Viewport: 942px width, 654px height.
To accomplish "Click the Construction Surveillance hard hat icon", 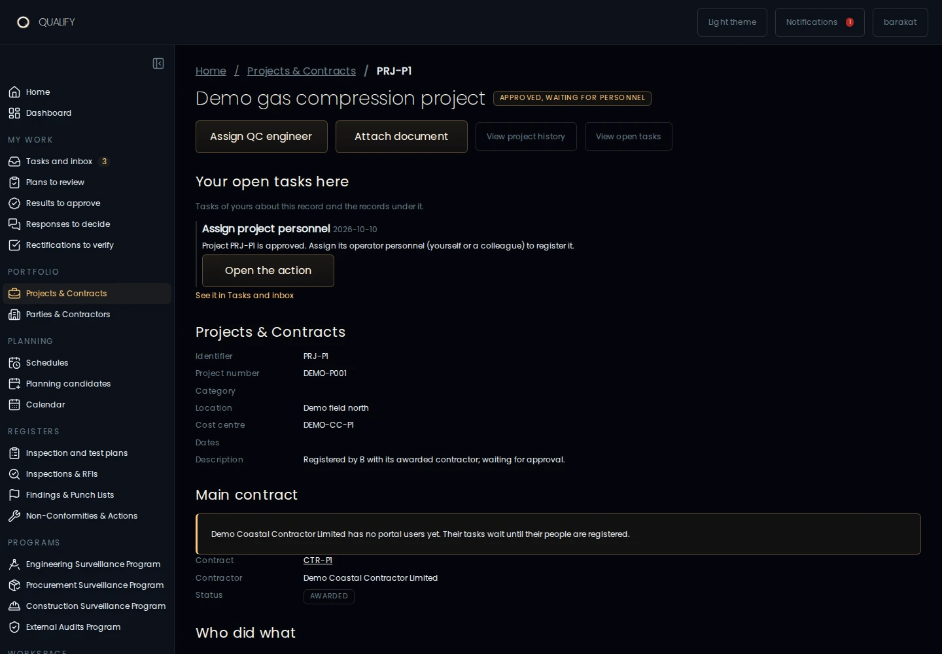I will click(14, 606).
